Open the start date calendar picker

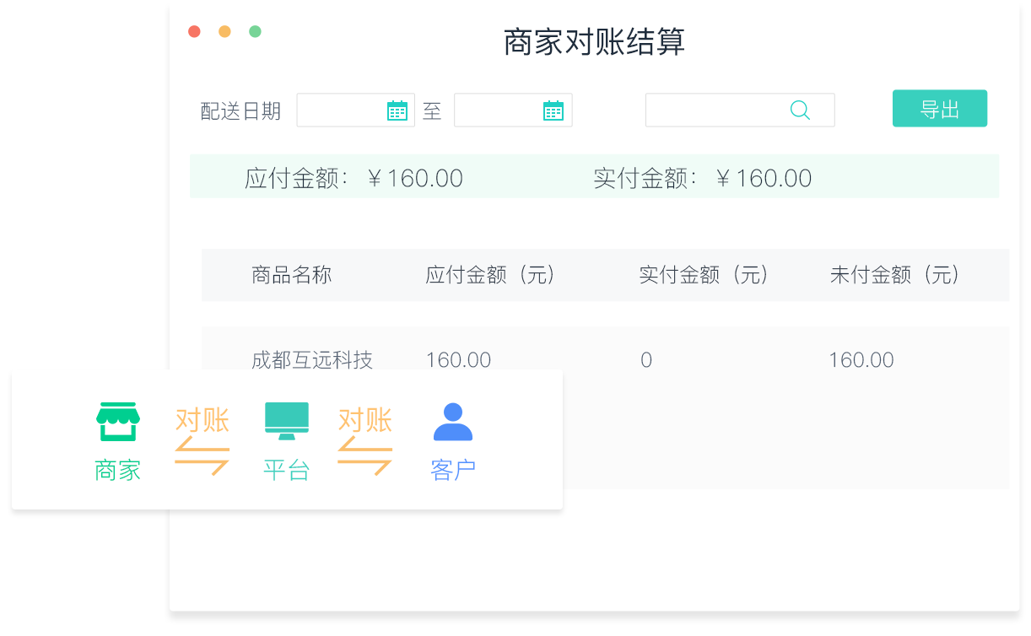point(397,110)
